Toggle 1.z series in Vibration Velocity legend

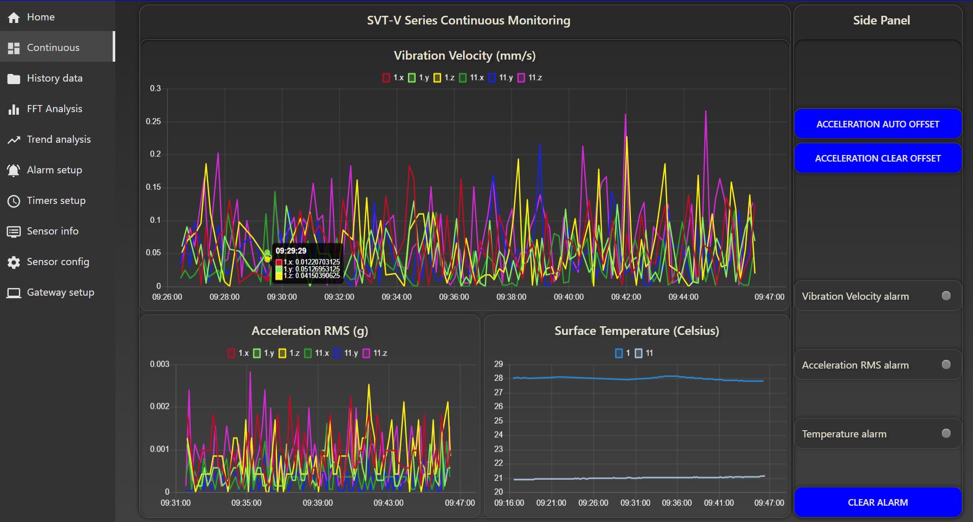point(444,77)
